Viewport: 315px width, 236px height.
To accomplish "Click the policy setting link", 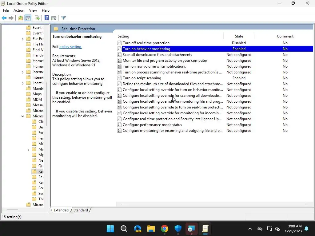I will point(70,47).
